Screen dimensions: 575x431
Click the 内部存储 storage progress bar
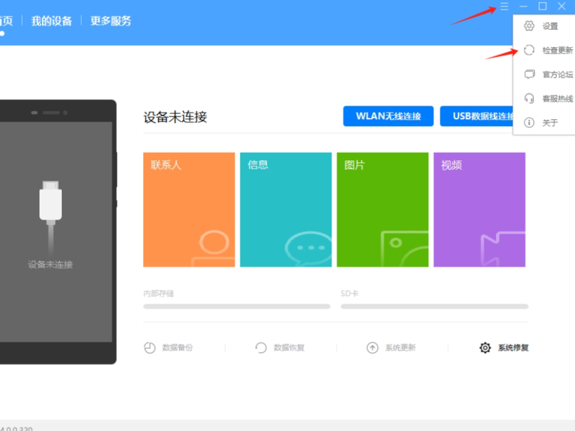(x=237, y=306)
